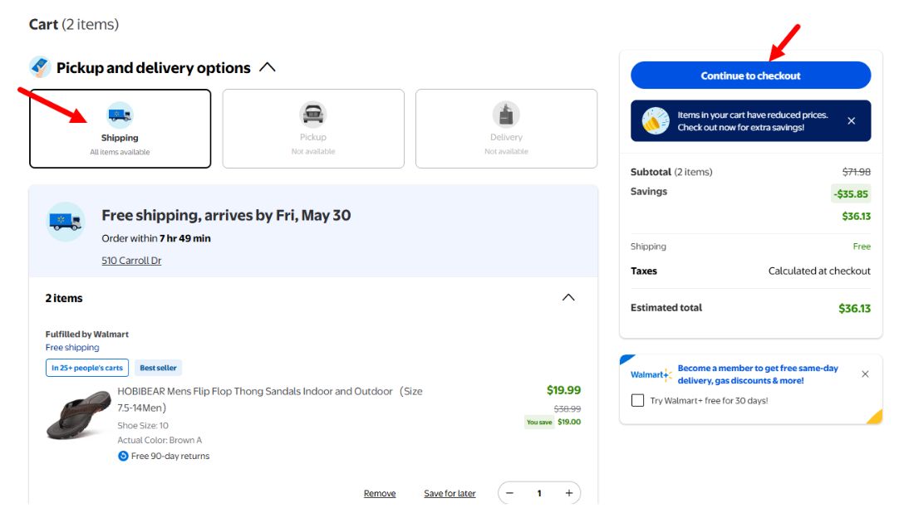Image resolution: width=904 pixels, height=513 pixels.
Task: Save sandals for later
Action: click(x=450, y=493)
